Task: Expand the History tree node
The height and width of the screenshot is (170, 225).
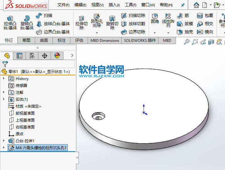Action: pyautogui.click(x=4, y=78)
